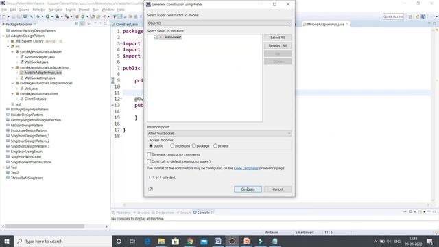Switch to the Console tab
The image size is (439, 247).
[203, 213]
